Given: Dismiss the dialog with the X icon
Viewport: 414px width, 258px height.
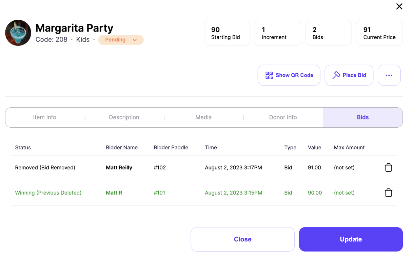Looking at the screenshot, I should 399,6.
